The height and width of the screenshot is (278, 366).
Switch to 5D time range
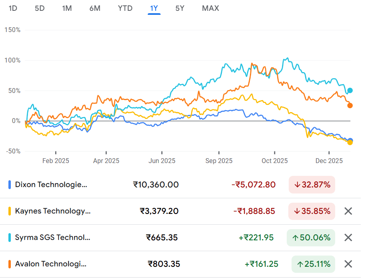coord(40,8)
